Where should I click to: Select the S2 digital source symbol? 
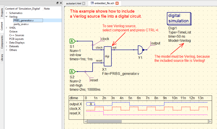72,71
